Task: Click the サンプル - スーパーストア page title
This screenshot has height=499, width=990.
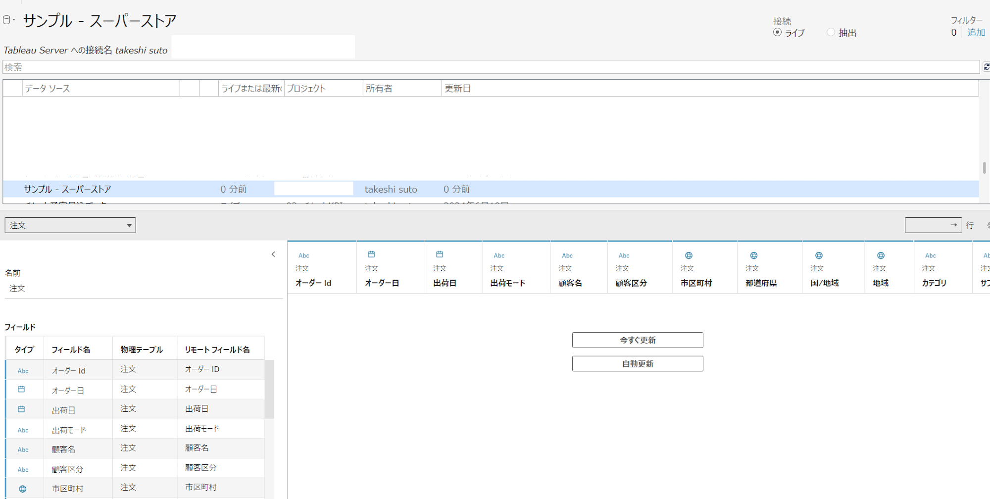Action: coord(99,20)
